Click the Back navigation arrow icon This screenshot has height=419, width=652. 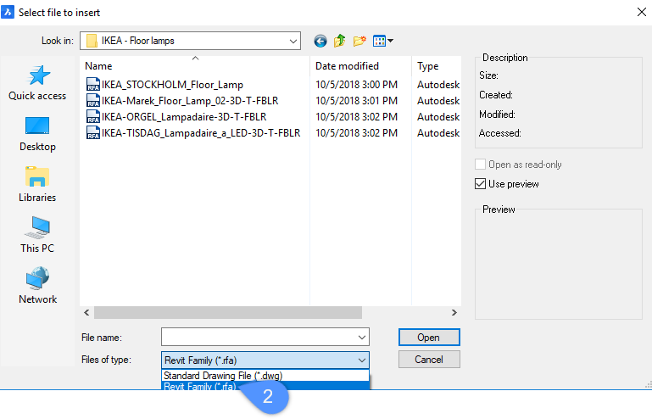coord(320,41)
